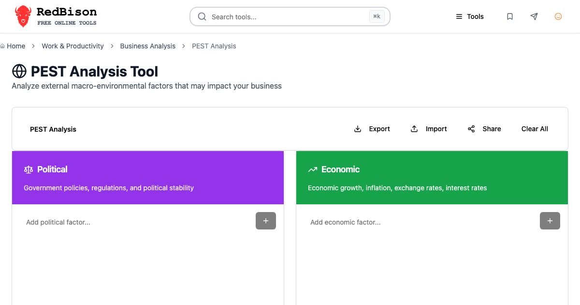Click the PEST Analysis card label
580x305 pixels.
pyautogui.click(x=53, y=129)
